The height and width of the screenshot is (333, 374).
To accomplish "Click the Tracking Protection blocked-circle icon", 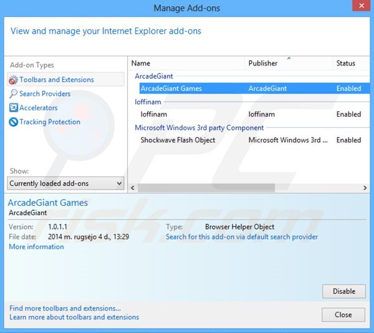I will click(x=13, y=122).
